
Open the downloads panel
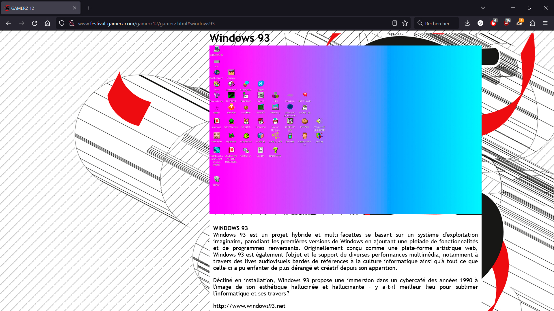(x=467, y=23)
